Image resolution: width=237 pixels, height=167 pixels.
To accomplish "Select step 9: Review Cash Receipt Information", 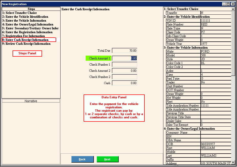I will 26,44.
